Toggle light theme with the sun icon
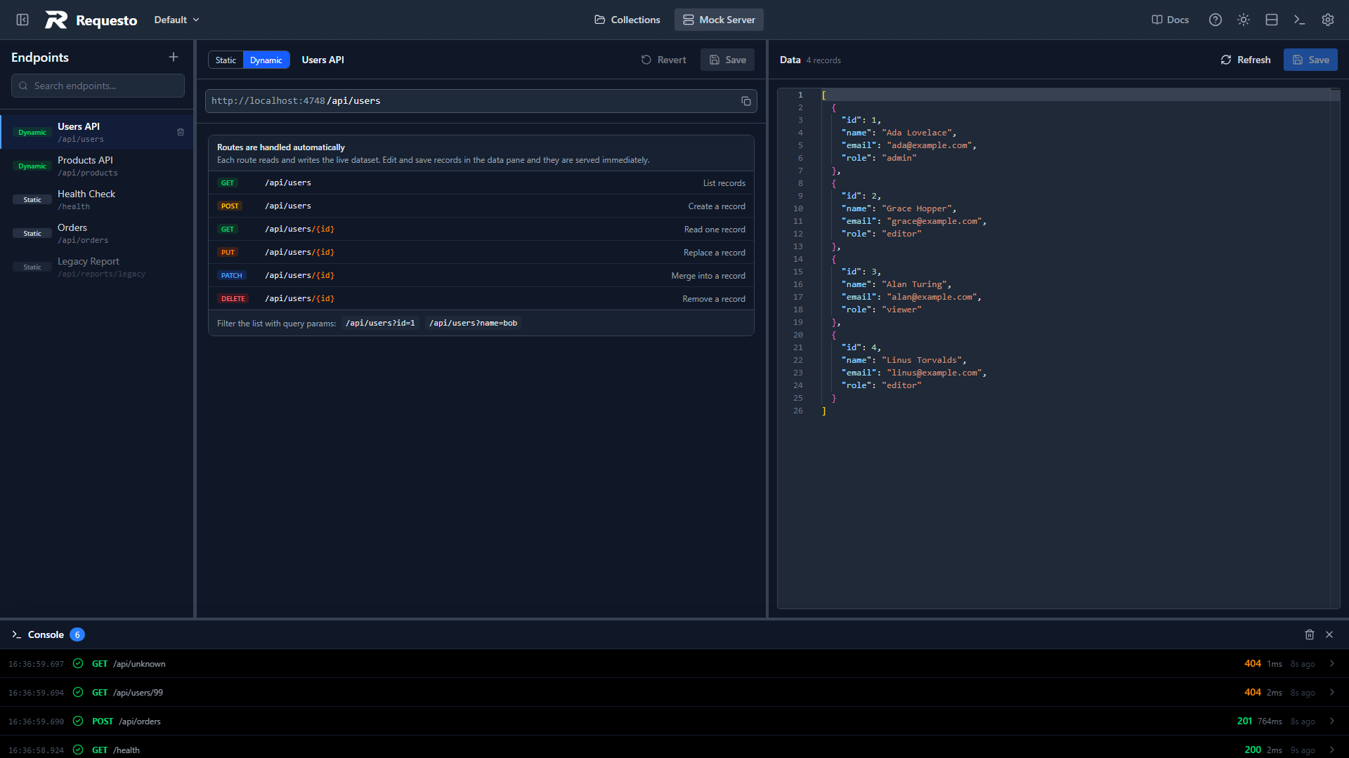 [1244, 20]
